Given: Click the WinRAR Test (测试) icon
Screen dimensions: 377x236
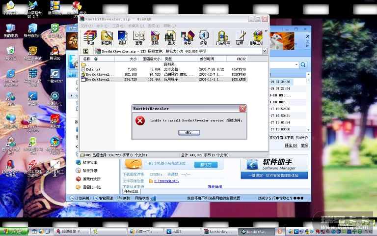Looking at the screenshot, I should (123, 38).
